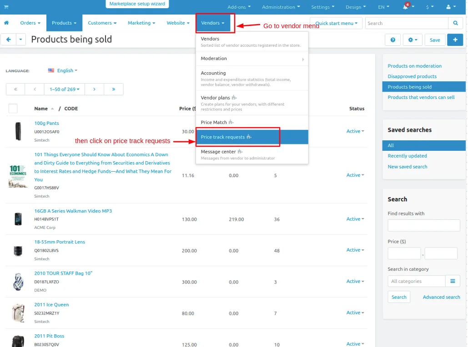
Task: Open the Website menu
Action: 178,23
